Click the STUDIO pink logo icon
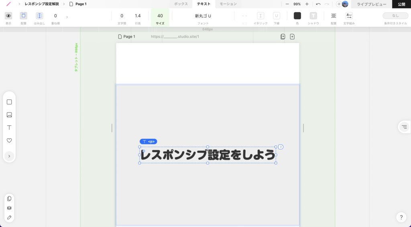Viewport: 411px width, 227px height. click(x=9, y=4)
